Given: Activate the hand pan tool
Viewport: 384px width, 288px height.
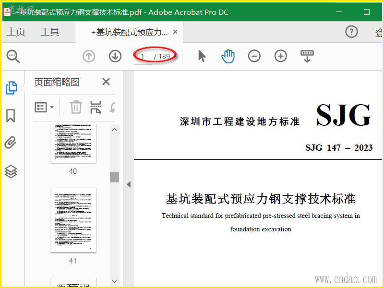Looking at the screenshot, I should click(x=228, y=56).
